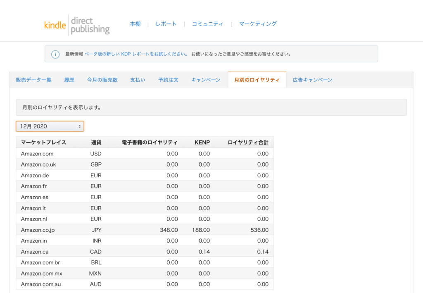Image resolution: width=423 pixels, height=293 pixels.
Task: Select the Amazon.de marketplace cell
Action: point(35,176)
